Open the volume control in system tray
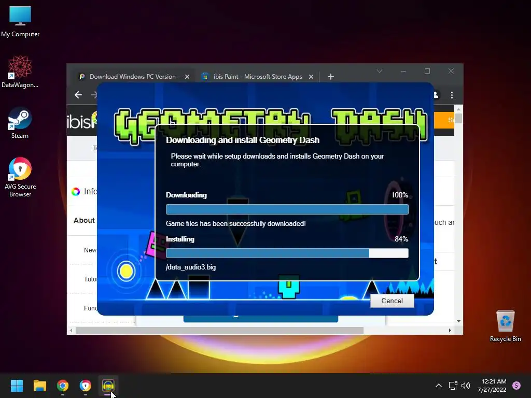The height and width of the screenshot is (398, 531). tap(466, 386)
